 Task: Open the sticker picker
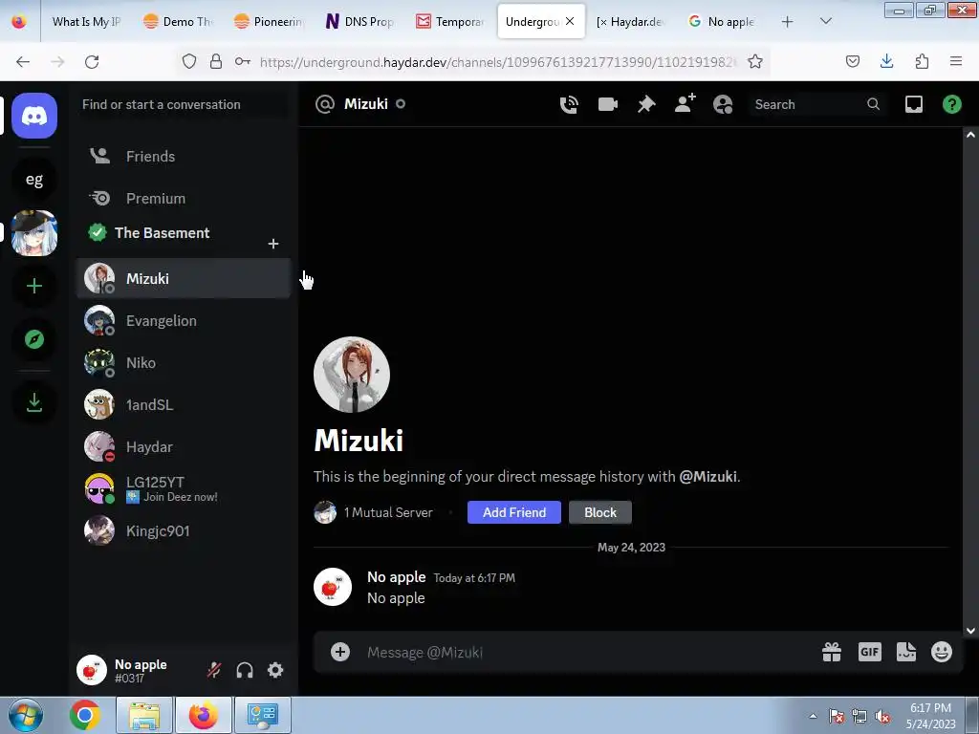(906, 652)
